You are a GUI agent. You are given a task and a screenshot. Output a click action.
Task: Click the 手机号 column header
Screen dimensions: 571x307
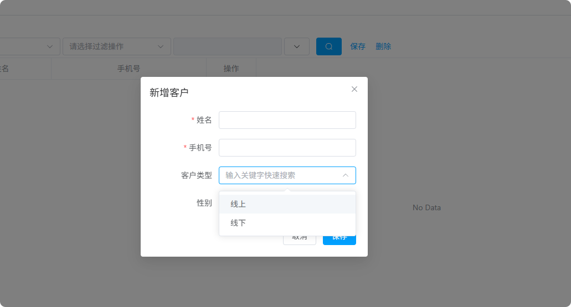[x=128, y=69]
